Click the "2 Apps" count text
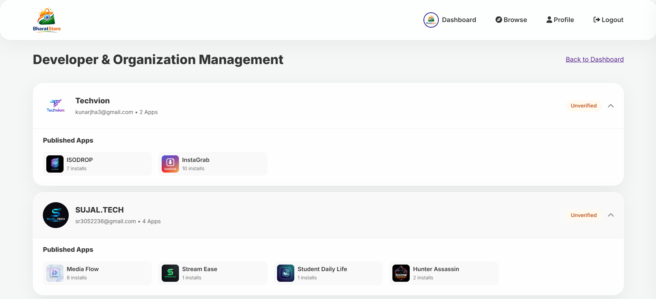This screenshot has height=299, width=656. (149, 112)
